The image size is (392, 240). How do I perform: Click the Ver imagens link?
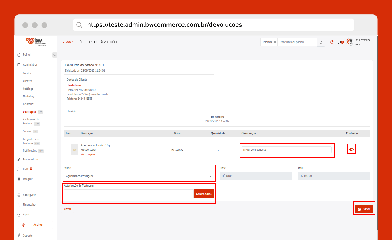point(88,154)
